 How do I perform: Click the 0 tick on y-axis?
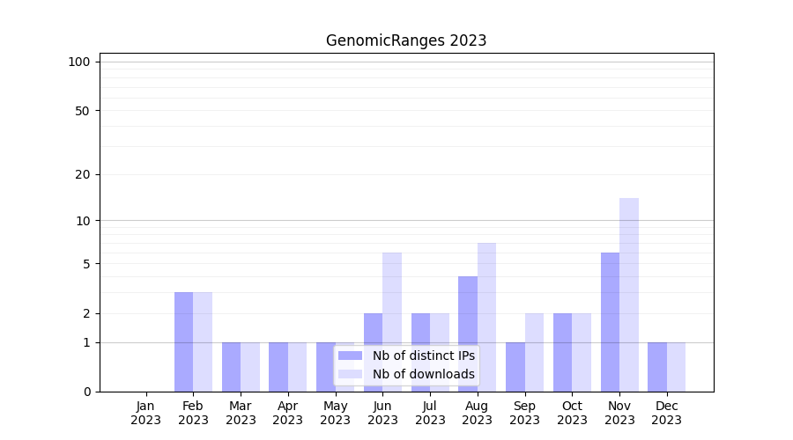[86, 392]
